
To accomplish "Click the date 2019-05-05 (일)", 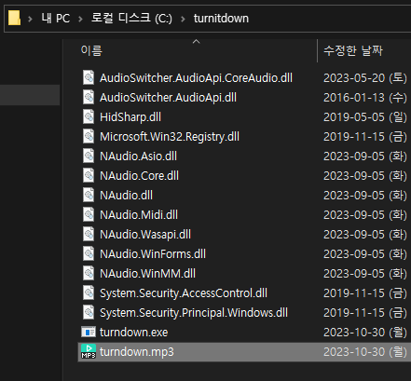I will tap(365, 117).
